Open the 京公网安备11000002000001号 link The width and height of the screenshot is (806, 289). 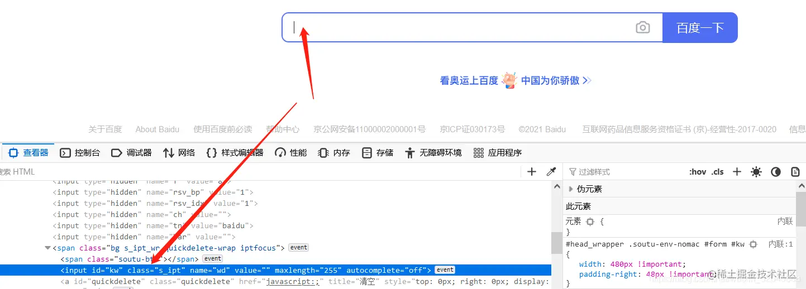[x=370, y=129]
